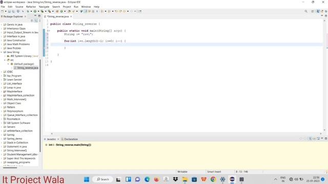This screenshot has height=184, width=328.
Task: Expand the JDBC project
Action: pyautogui.click(x=2, y=72)
